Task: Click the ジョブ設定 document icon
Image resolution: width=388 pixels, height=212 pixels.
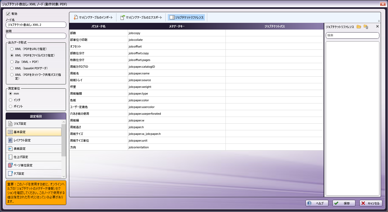Action: pyautogui.click(x=10, y=124)
